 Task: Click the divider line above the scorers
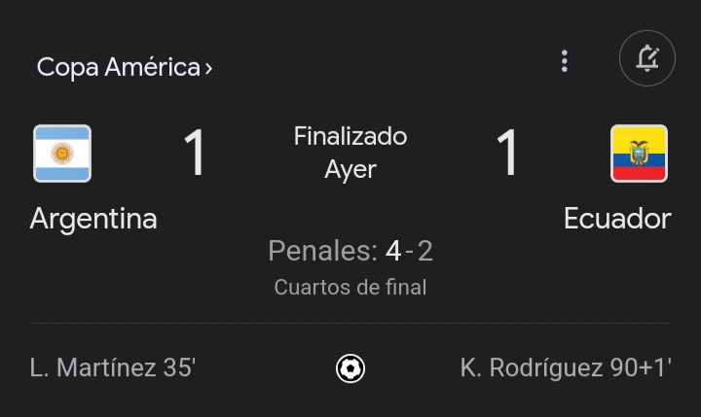click(350, 323)
